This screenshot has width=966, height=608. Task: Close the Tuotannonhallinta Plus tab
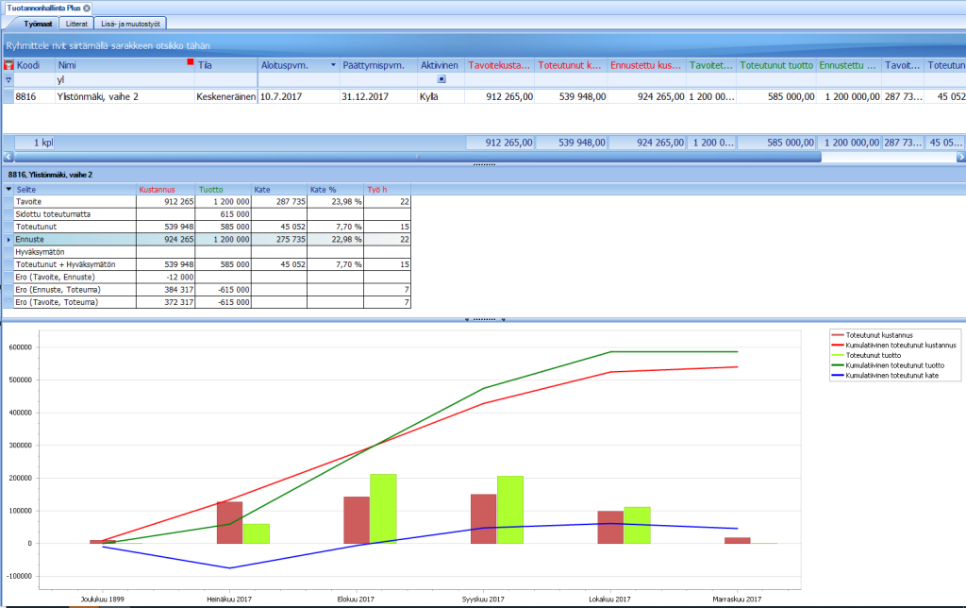click(87, 8)
